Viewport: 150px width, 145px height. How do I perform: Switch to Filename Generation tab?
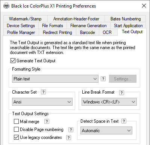pos(88,26)
